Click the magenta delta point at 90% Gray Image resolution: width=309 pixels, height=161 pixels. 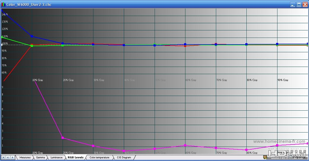277,145
